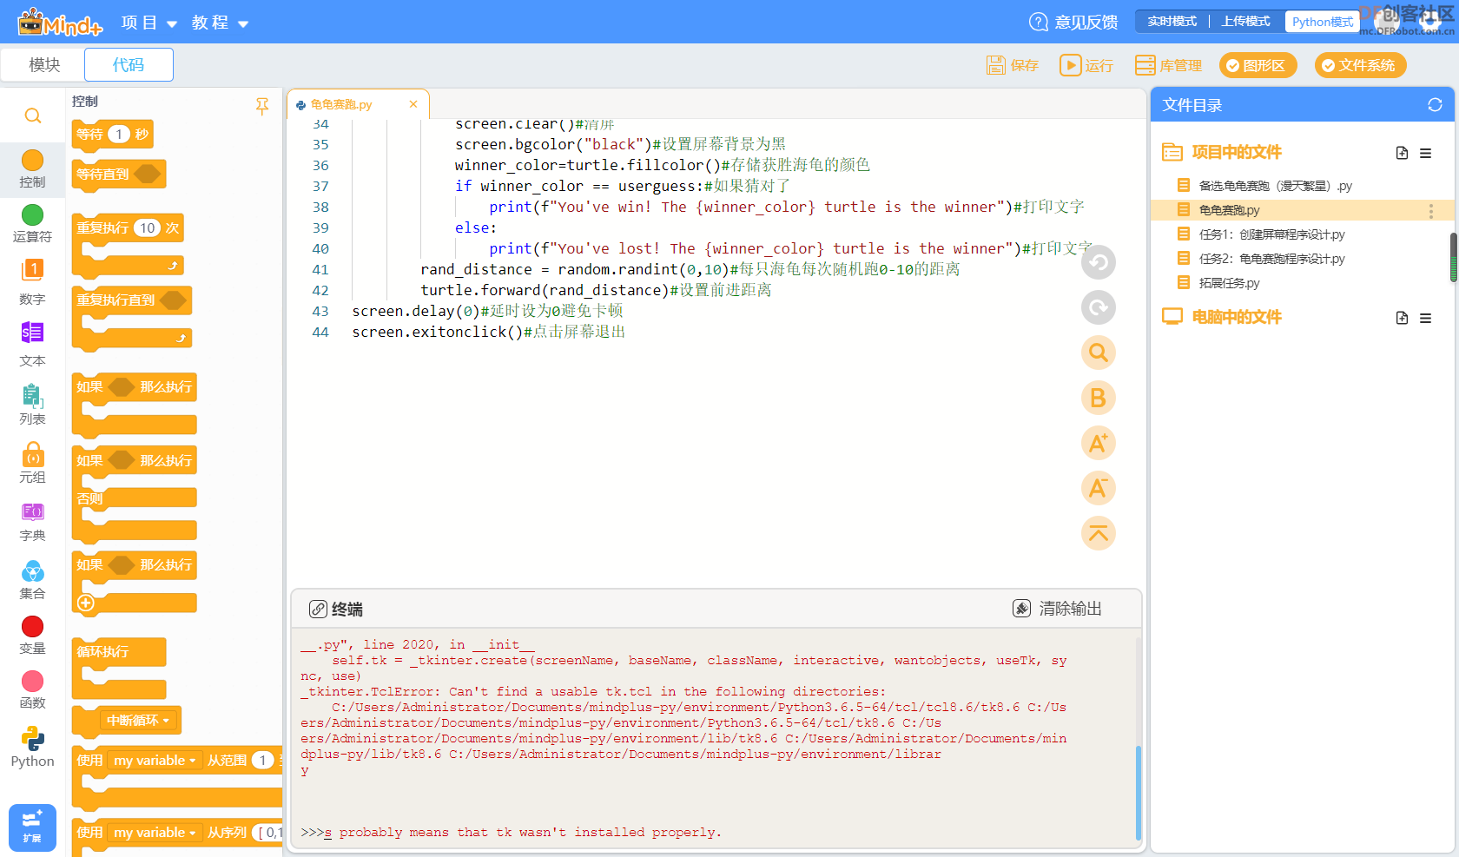Open the menu for 电脑中的文件

[1425, 318]
